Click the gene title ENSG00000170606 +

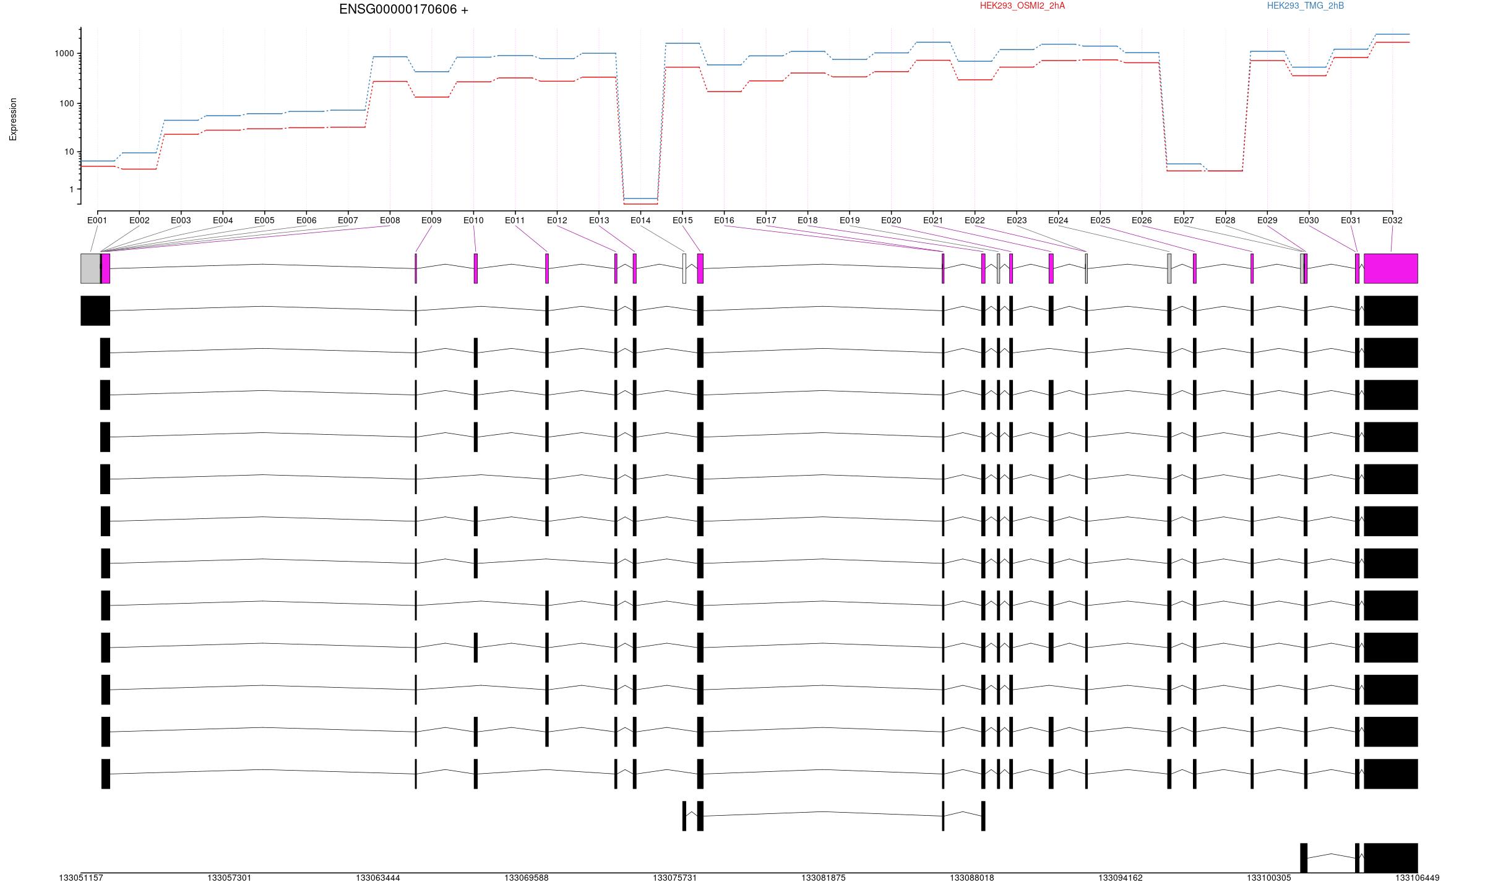pos(403,9)
